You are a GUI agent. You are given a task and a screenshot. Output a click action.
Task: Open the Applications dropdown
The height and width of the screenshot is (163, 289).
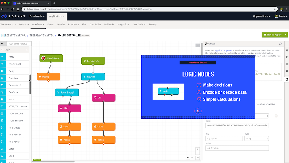point(57,16)
